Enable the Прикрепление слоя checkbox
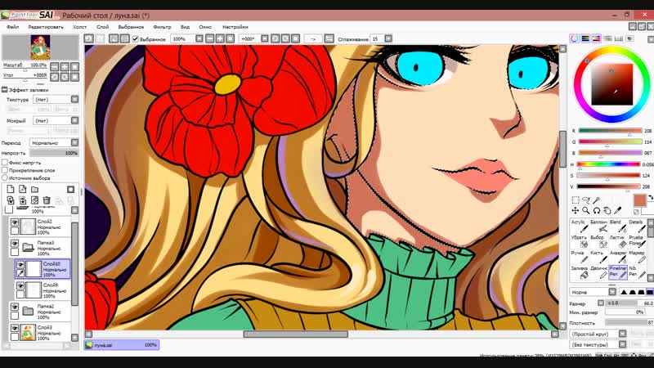The height and width of the screenshot is (368, 654). [5, 170]
